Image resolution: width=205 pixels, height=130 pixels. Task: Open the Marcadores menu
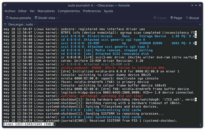coord(46,11)
